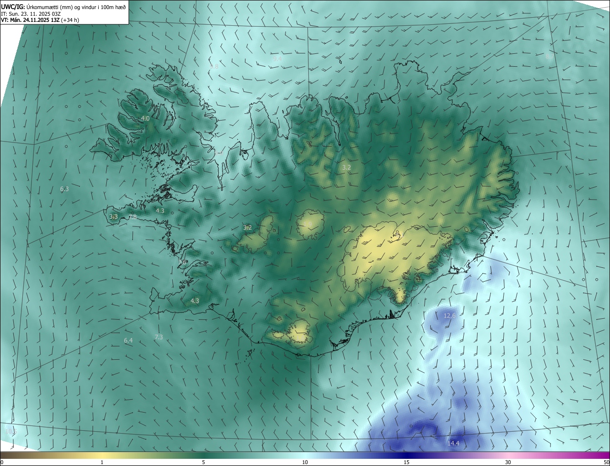
Task: Click the "14.4" value near the bottom edge
Action: (453, 444)
